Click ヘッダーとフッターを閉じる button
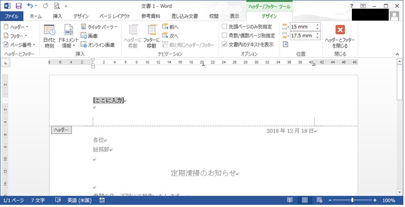 point(340,36)
